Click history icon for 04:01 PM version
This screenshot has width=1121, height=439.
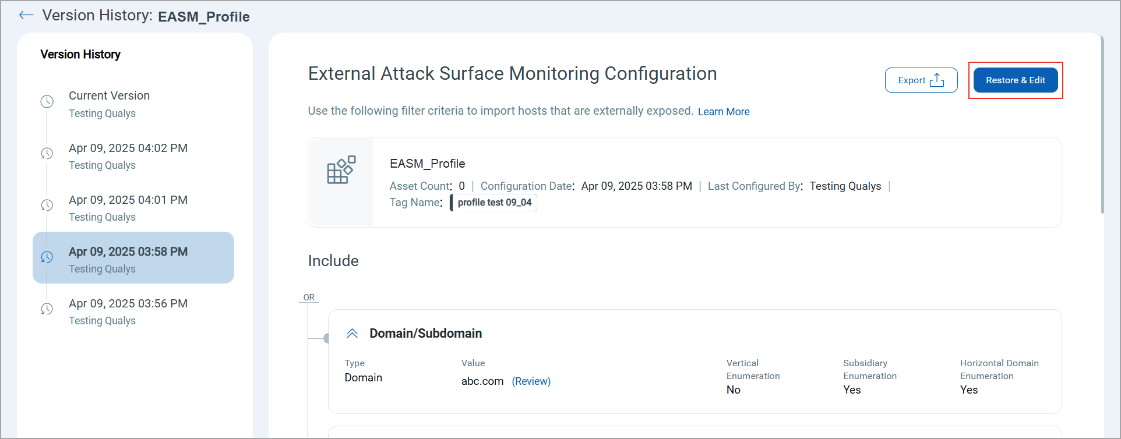click(x=47, y=205)
